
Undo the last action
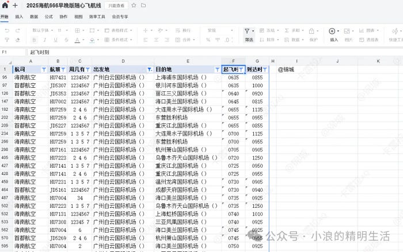[7, 30]
